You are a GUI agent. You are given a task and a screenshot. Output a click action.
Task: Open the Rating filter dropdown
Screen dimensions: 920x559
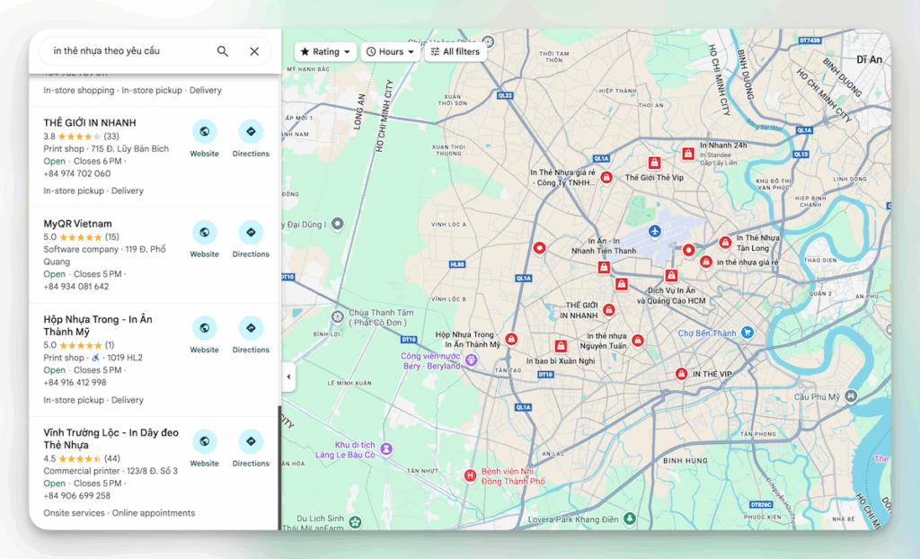click(325, 51)
